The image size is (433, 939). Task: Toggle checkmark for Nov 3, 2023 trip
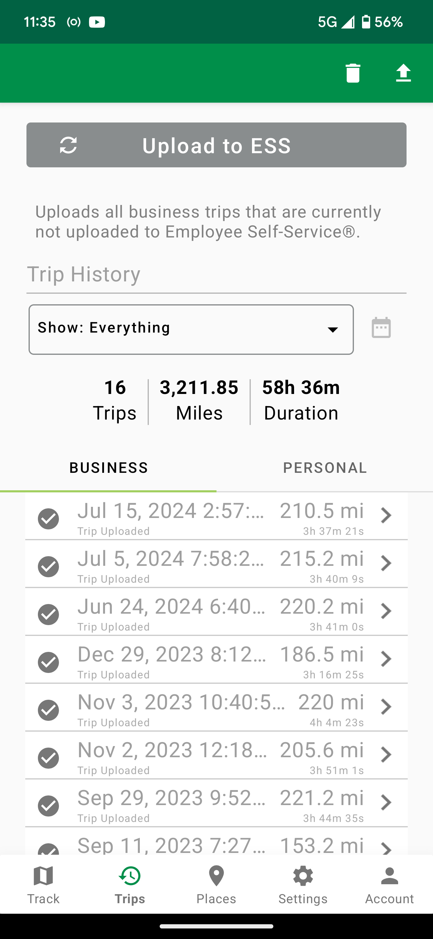pos(48,710)
